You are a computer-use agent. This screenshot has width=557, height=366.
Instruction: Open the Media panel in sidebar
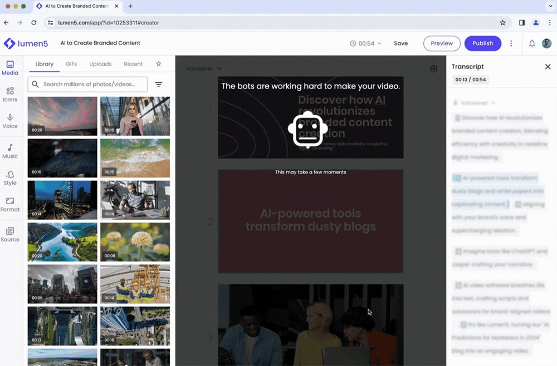(x=10, y=68)
